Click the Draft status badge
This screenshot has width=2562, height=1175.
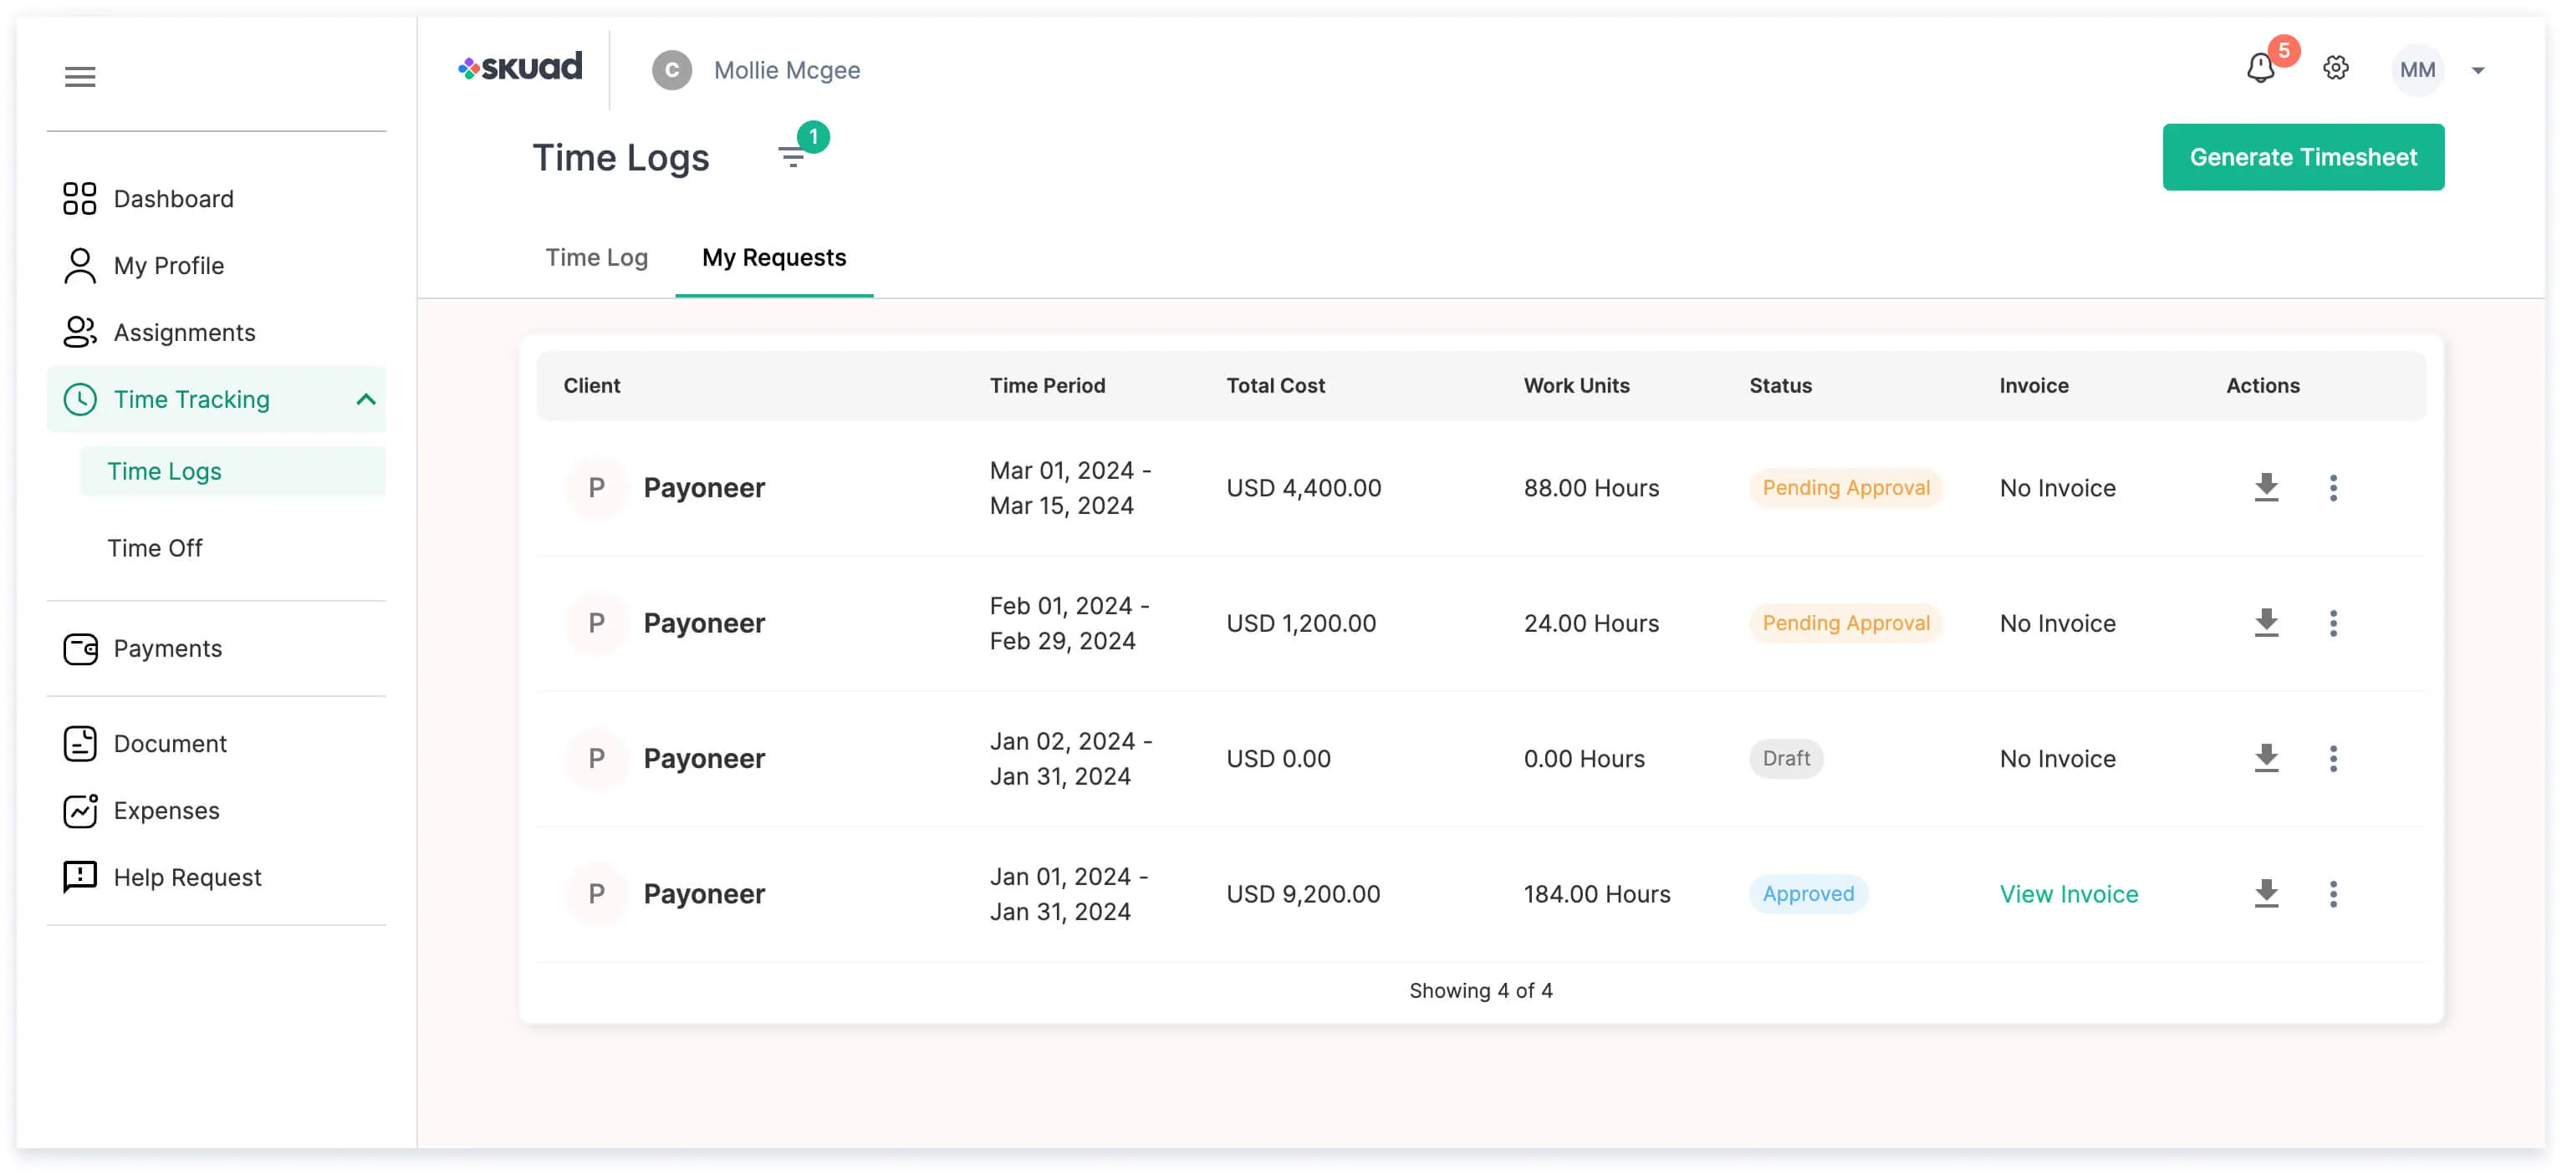tap(1785, 759)
